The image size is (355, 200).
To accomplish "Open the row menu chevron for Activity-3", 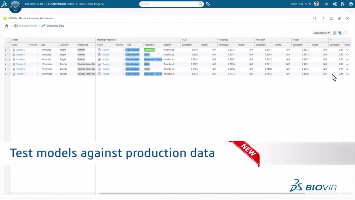I will 347,55.
